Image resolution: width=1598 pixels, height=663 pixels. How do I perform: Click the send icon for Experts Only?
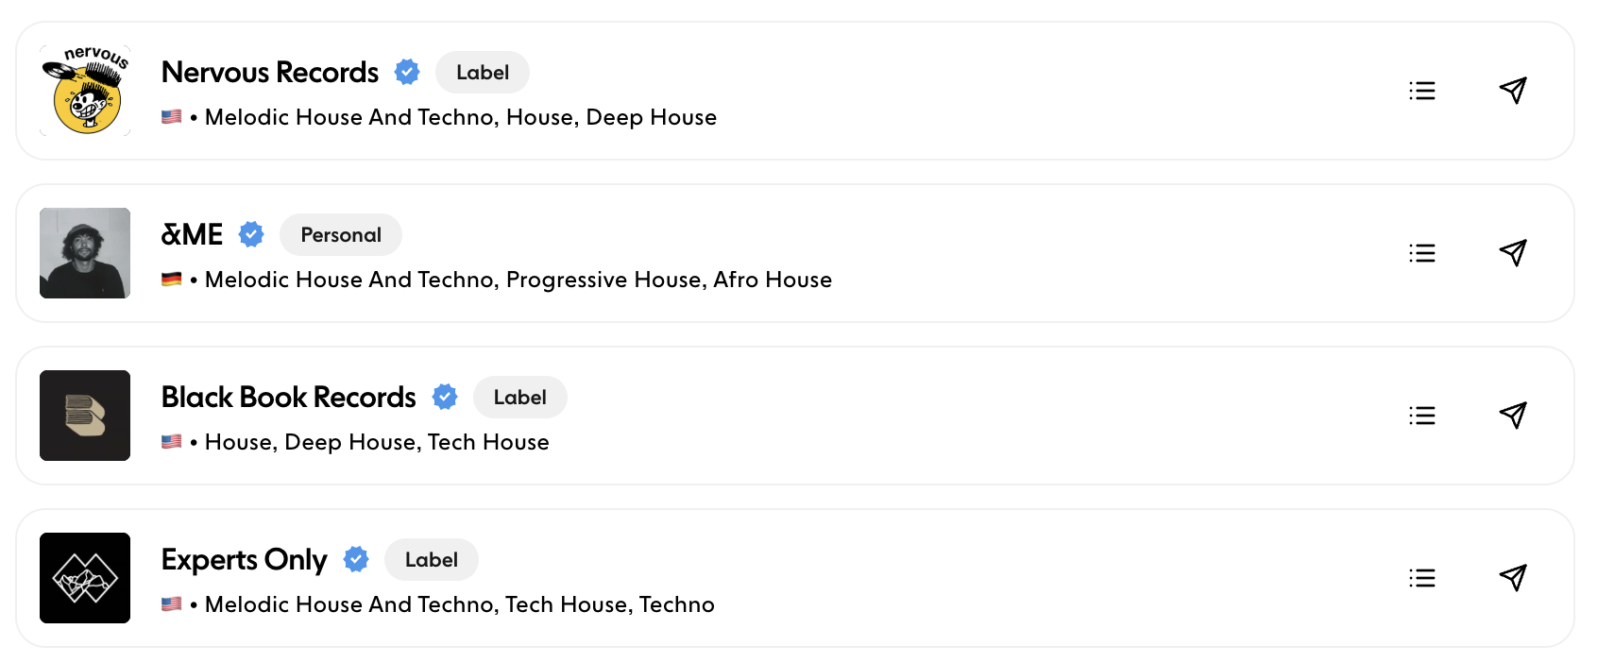pos(1513,578)
